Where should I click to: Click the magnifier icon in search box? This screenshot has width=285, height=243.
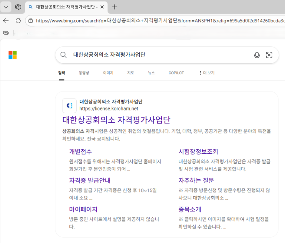coord(64,55)
